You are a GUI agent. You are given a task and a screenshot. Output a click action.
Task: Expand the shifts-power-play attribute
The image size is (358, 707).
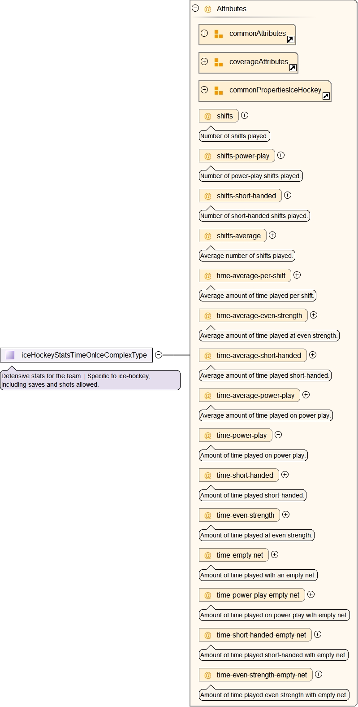281,155
